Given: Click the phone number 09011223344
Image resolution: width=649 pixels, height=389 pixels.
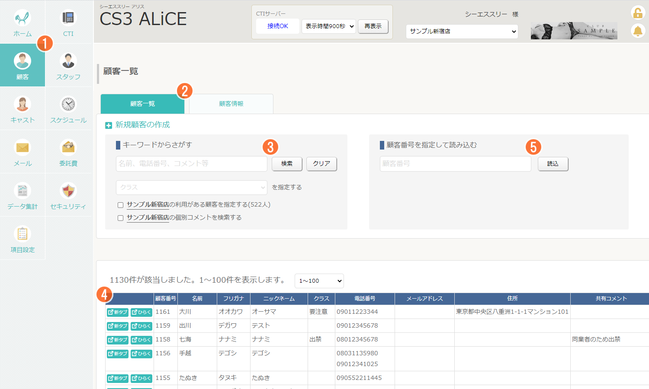Looking at the screenshot, I should pyautogui.click(x=357, y=312).
